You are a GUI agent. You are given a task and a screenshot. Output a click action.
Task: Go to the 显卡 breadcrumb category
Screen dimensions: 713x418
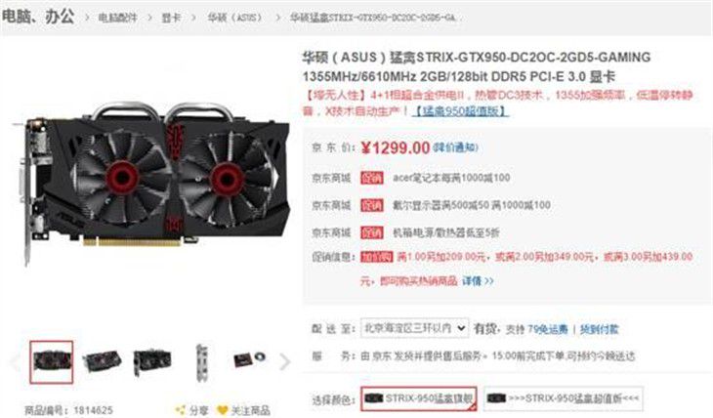click(172, 18)
